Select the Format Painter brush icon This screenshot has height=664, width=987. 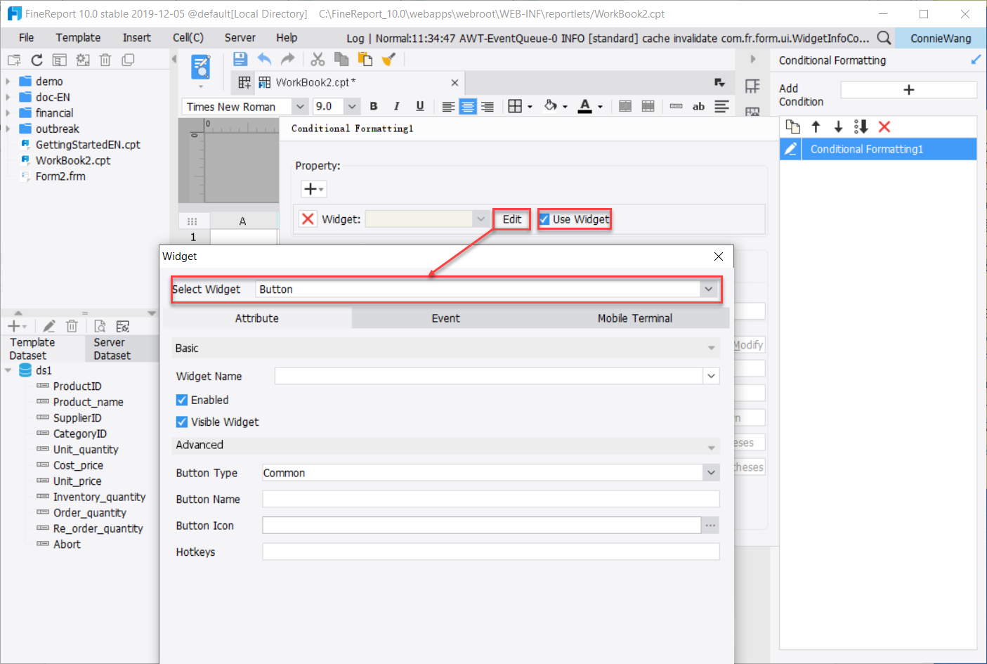click(388, 59)
